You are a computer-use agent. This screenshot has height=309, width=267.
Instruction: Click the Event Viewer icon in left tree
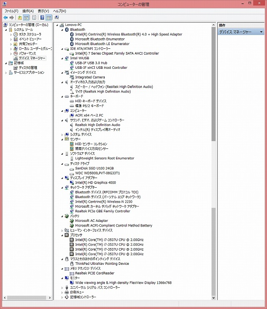tap(15, 39)
